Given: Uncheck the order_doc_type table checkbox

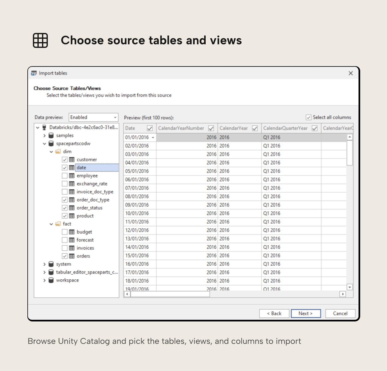Looking at the screenshot, I should point(65,200).
